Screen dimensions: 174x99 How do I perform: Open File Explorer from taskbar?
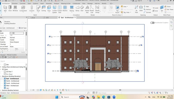(x=98, y=97)
